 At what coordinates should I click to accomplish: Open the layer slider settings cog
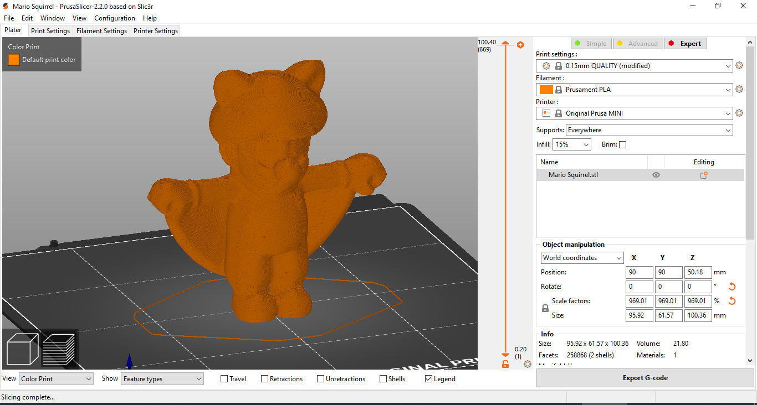pyautogui.click(x=528, y=364)
